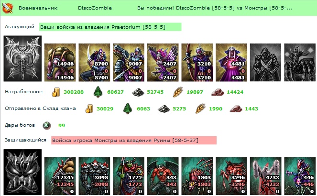This screenshot has height=196, width=317.
Task: Click the attacker bat-winged hero portrait
Action: [22, 59]
